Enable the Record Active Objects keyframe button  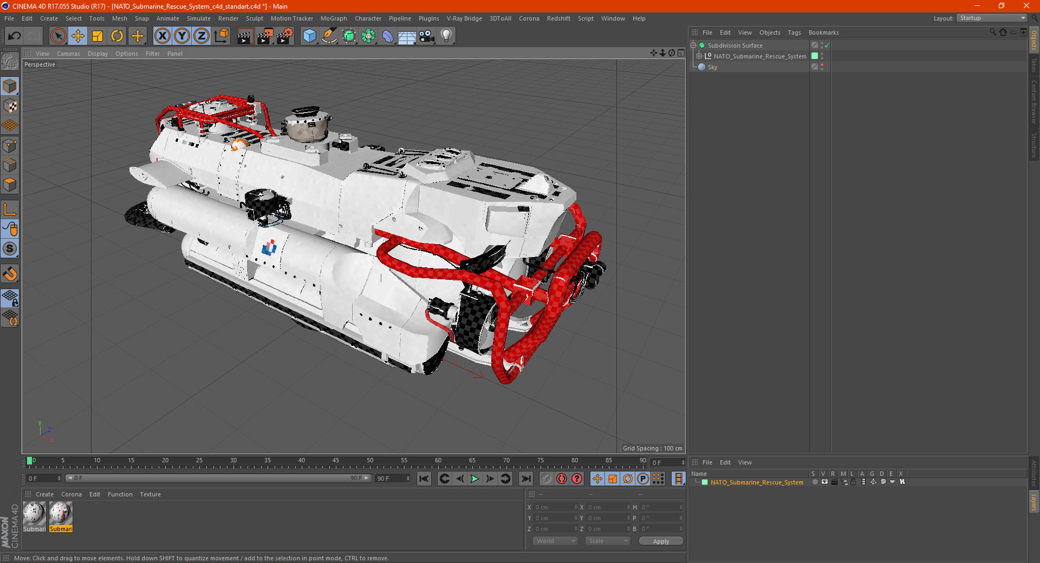[546, 479]
